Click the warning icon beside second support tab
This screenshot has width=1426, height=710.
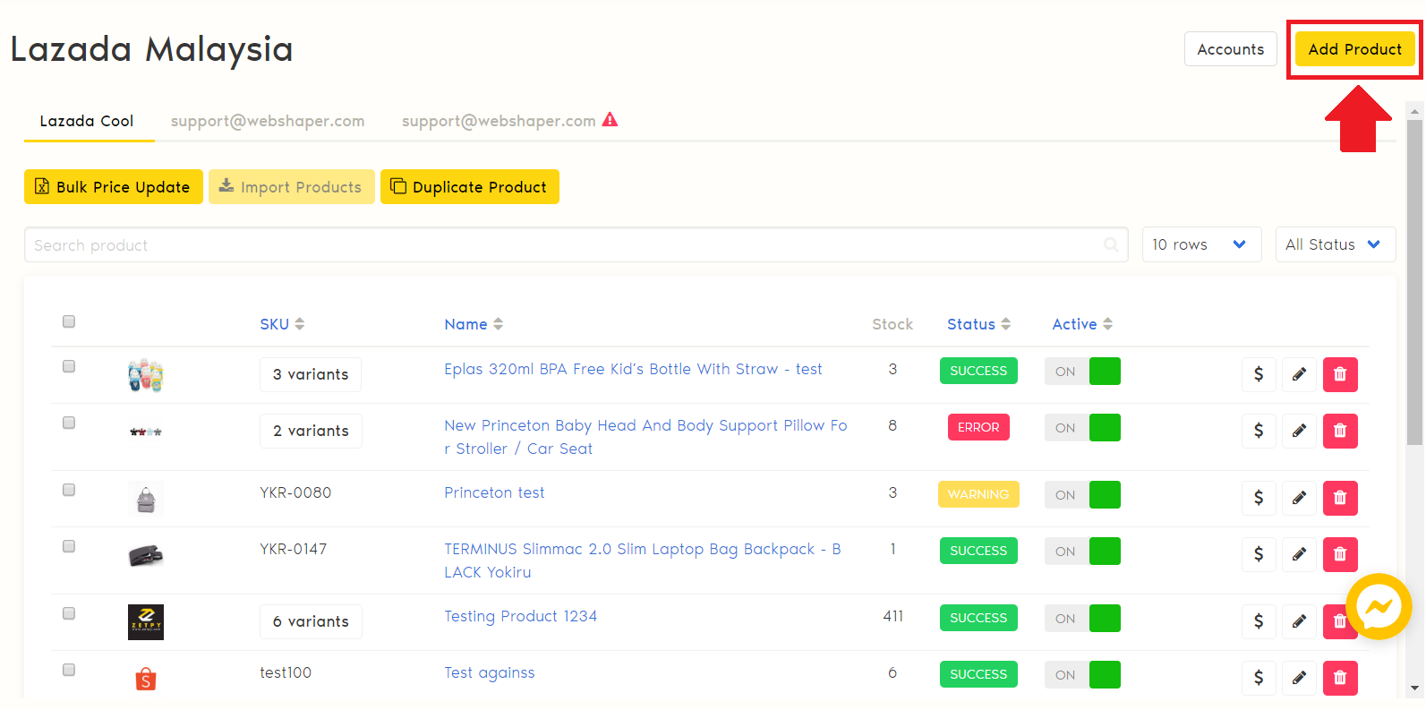[611, 120]
